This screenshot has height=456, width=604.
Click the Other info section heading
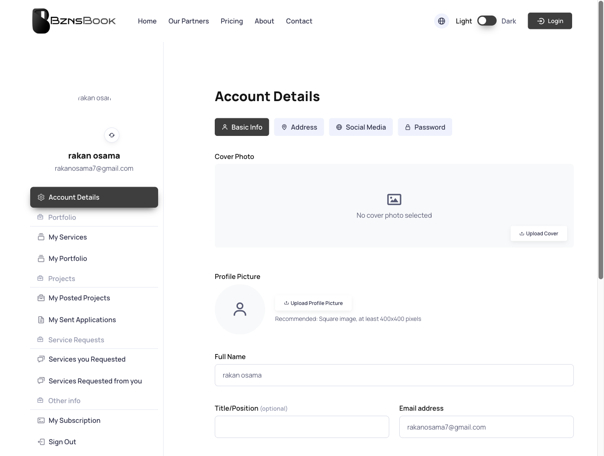click(x=64, y=401)
